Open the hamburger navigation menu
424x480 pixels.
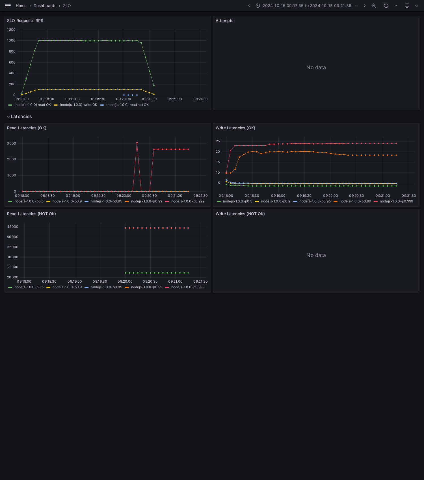pos(8,6)
